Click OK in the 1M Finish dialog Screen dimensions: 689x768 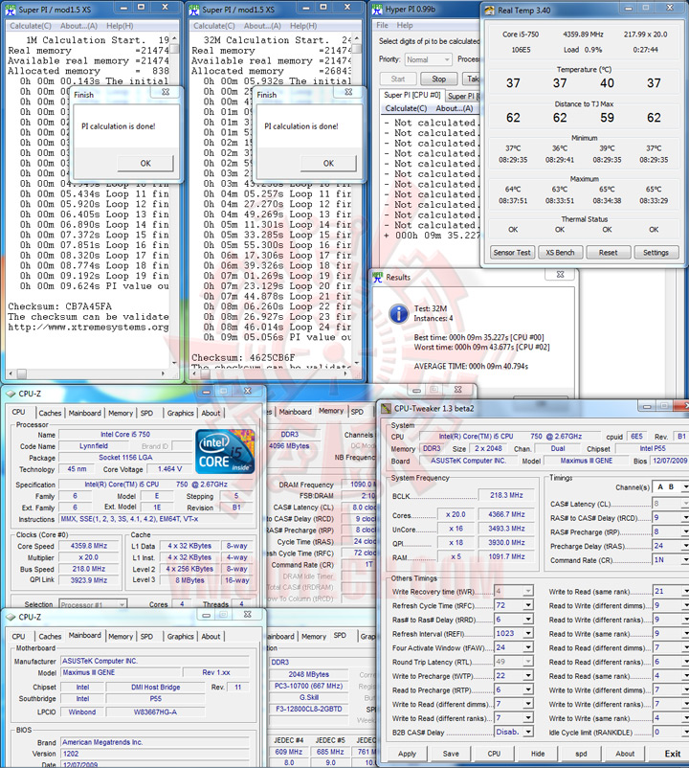(x=145, y=163)
